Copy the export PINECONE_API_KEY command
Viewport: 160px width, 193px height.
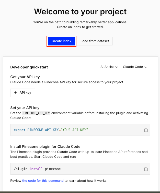coord(146,130)
